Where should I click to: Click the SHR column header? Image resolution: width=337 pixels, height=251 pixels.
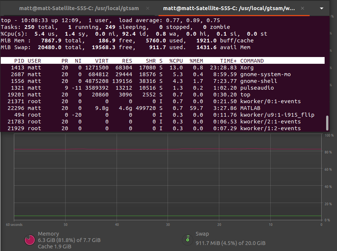(x=151, y=61)
